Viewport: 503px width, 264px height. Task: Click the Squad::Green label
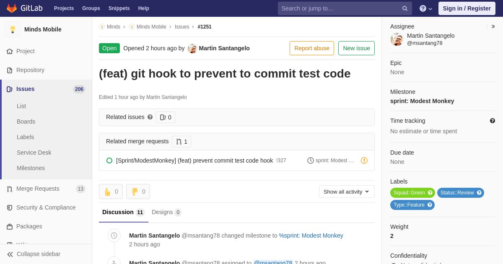(x=409, y=193)
